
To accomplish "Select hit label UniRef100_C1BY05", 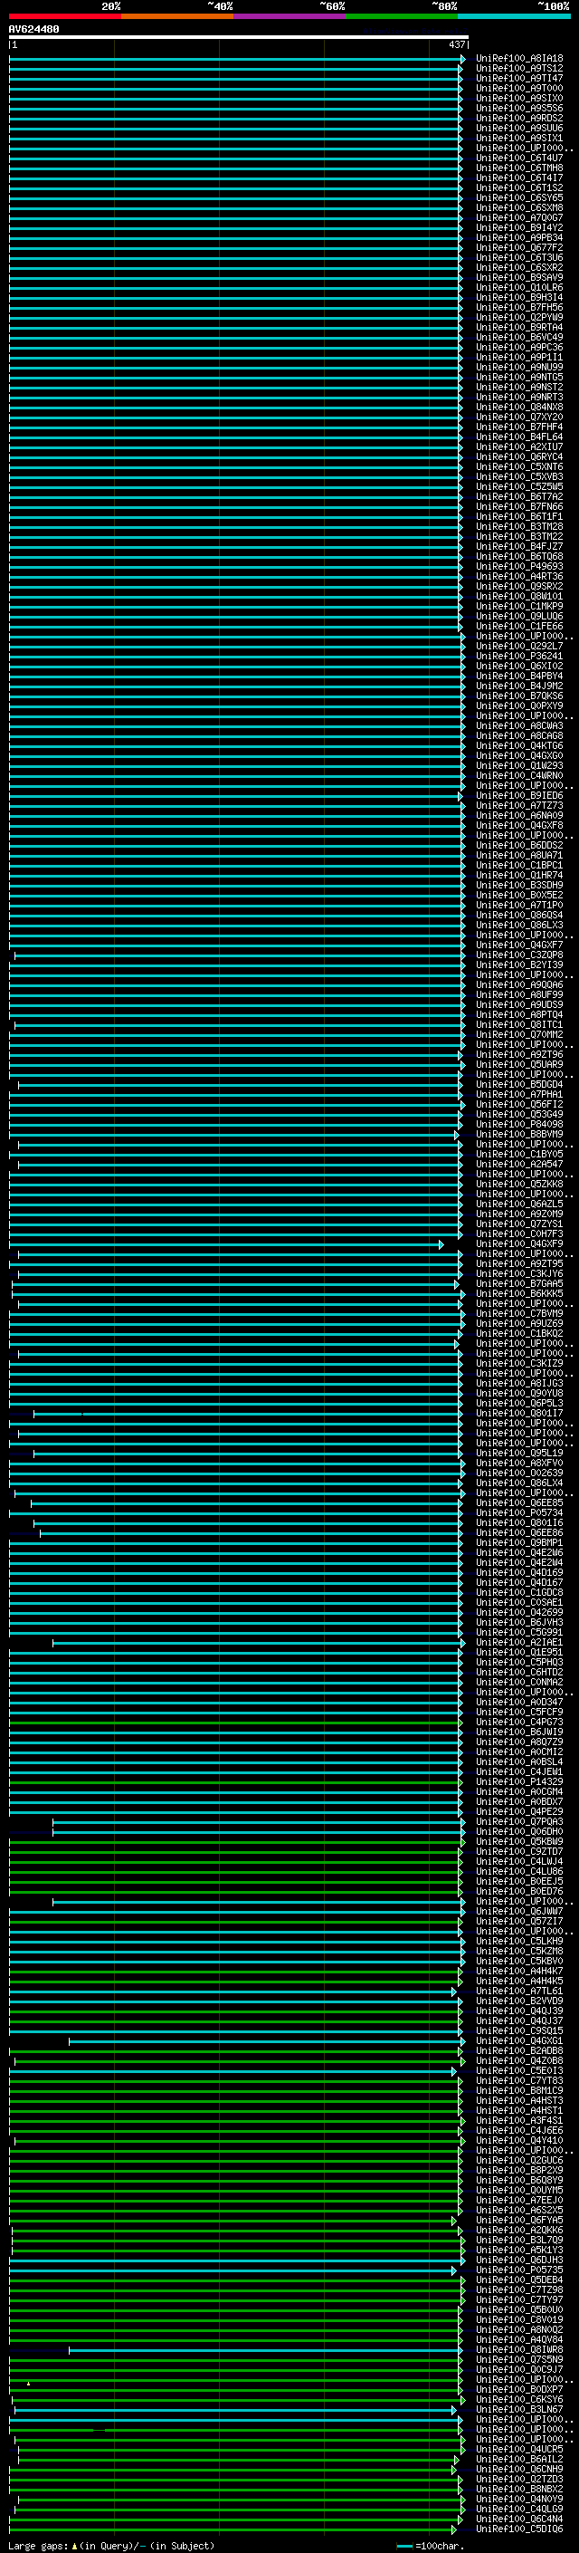I will pos(519,1154).
